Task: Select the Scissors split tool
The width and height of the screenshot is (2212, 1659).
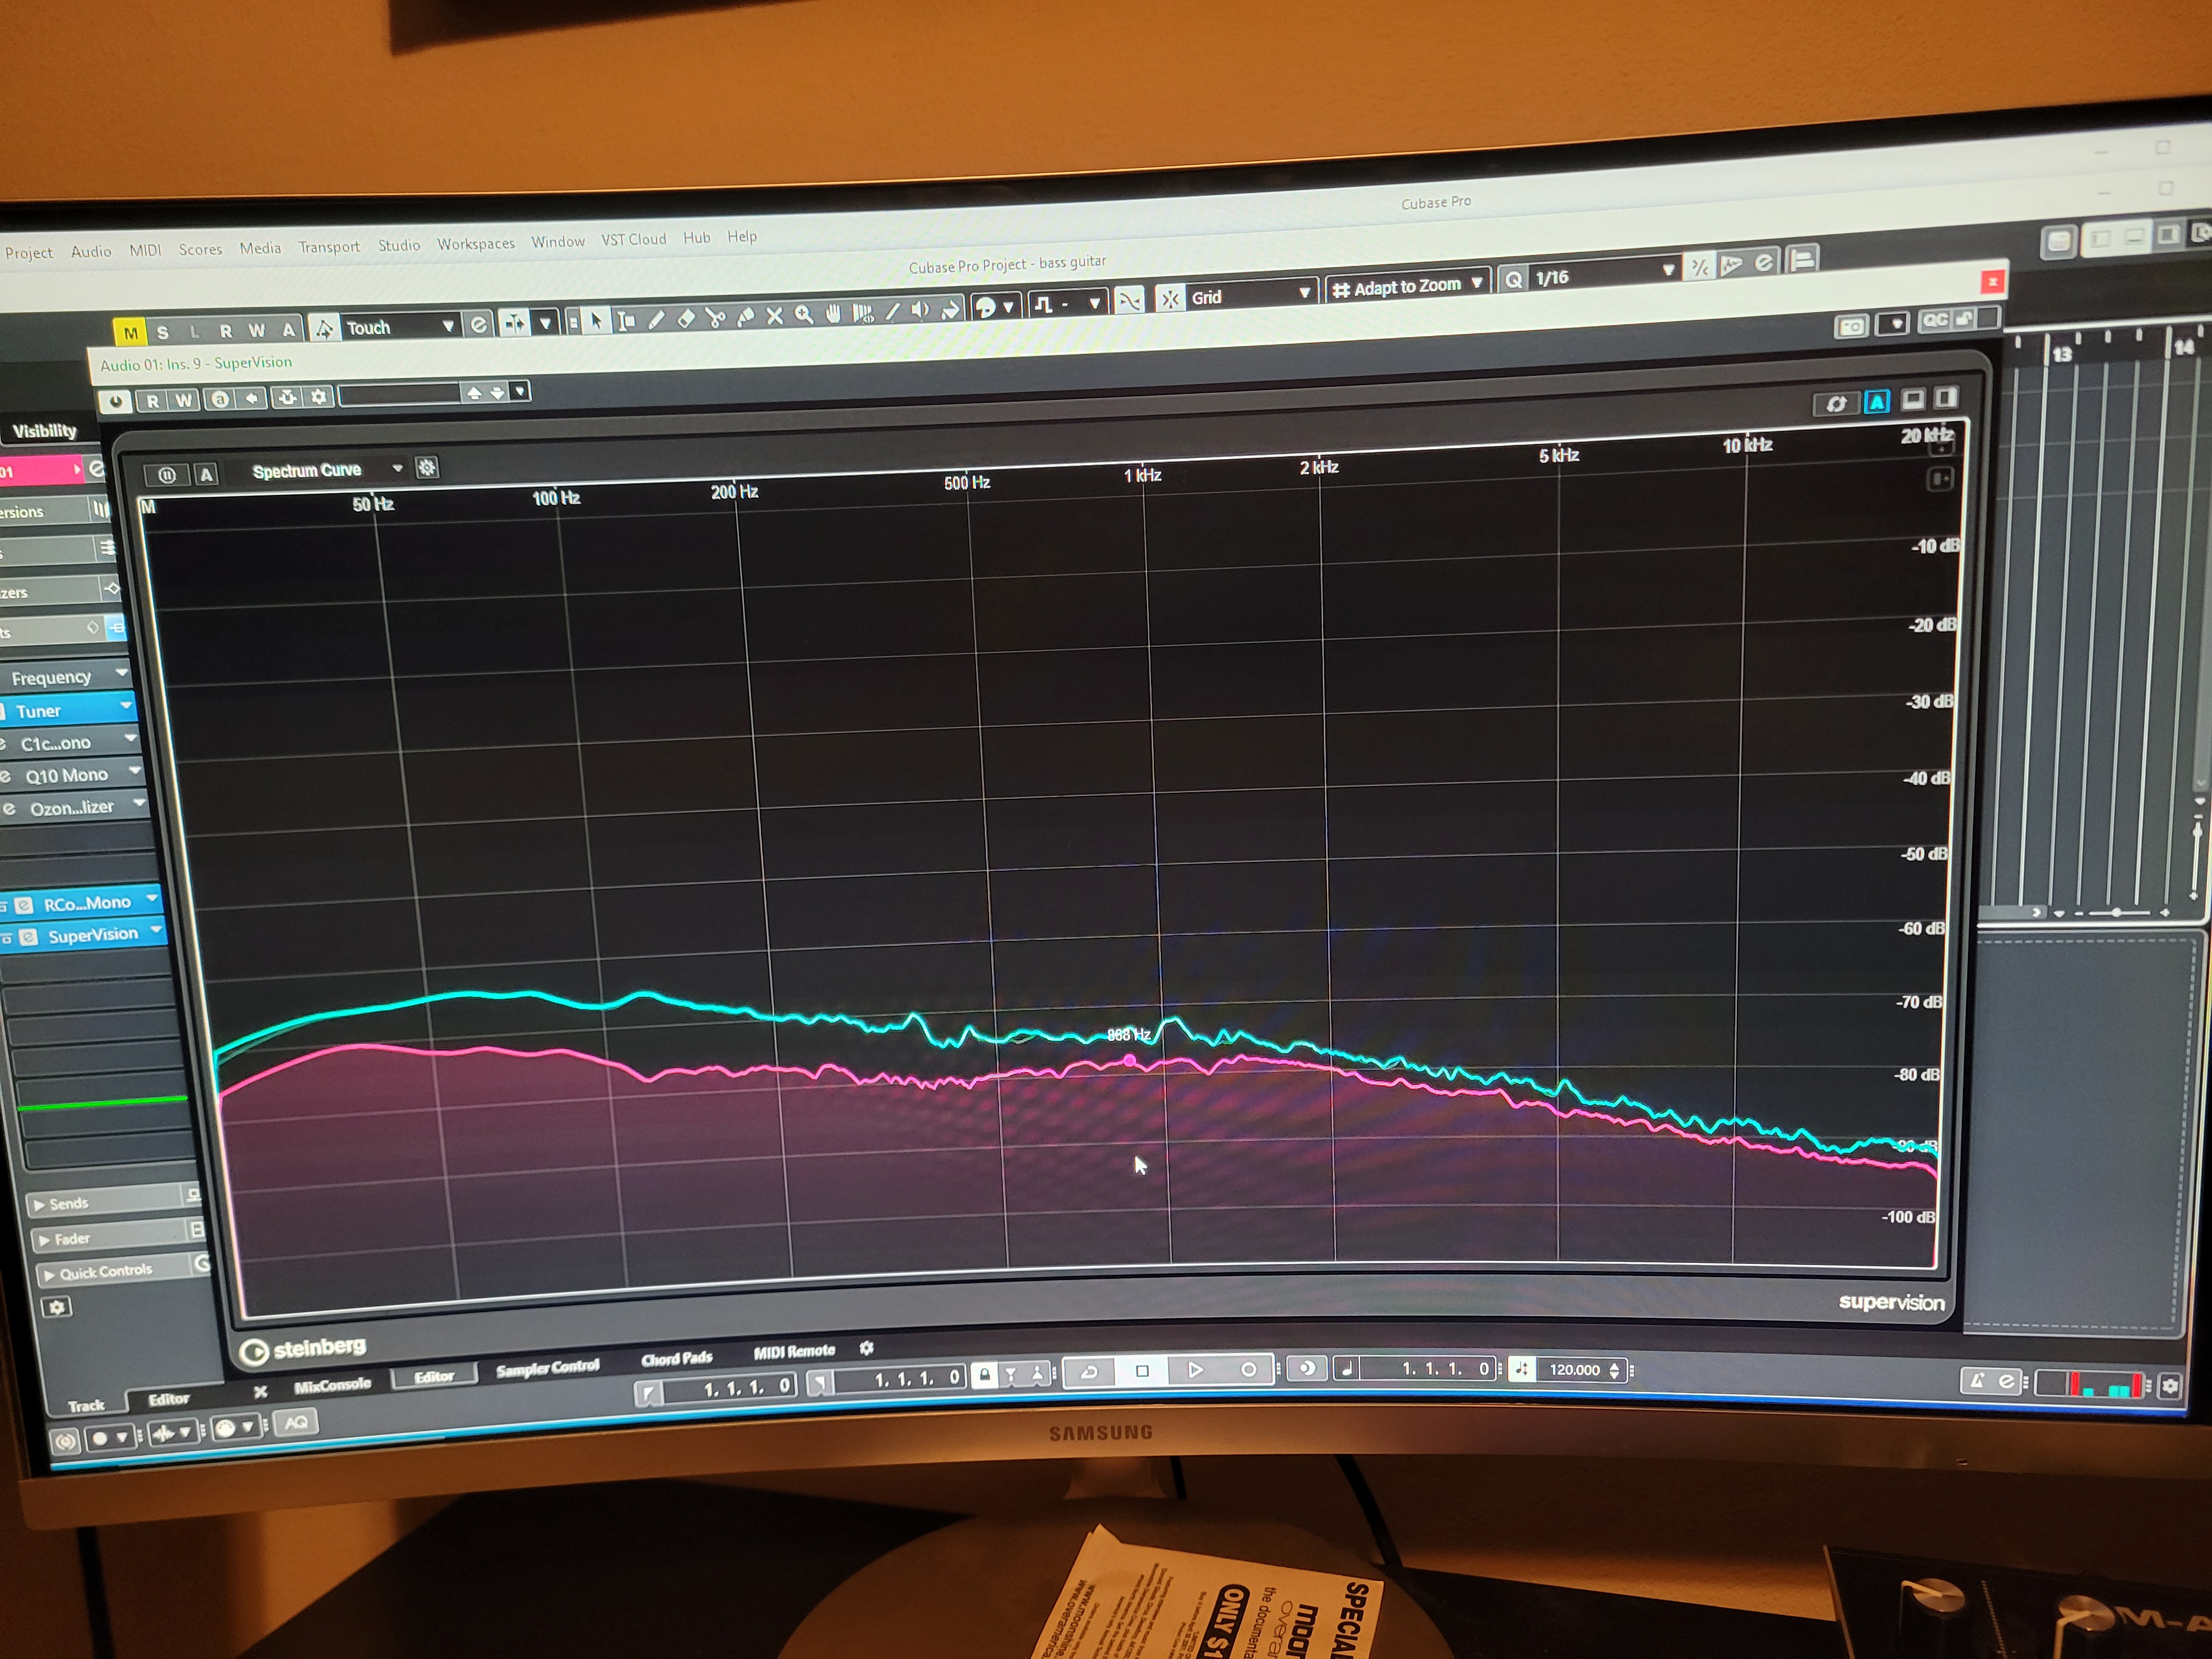Action: click(715, 318)
